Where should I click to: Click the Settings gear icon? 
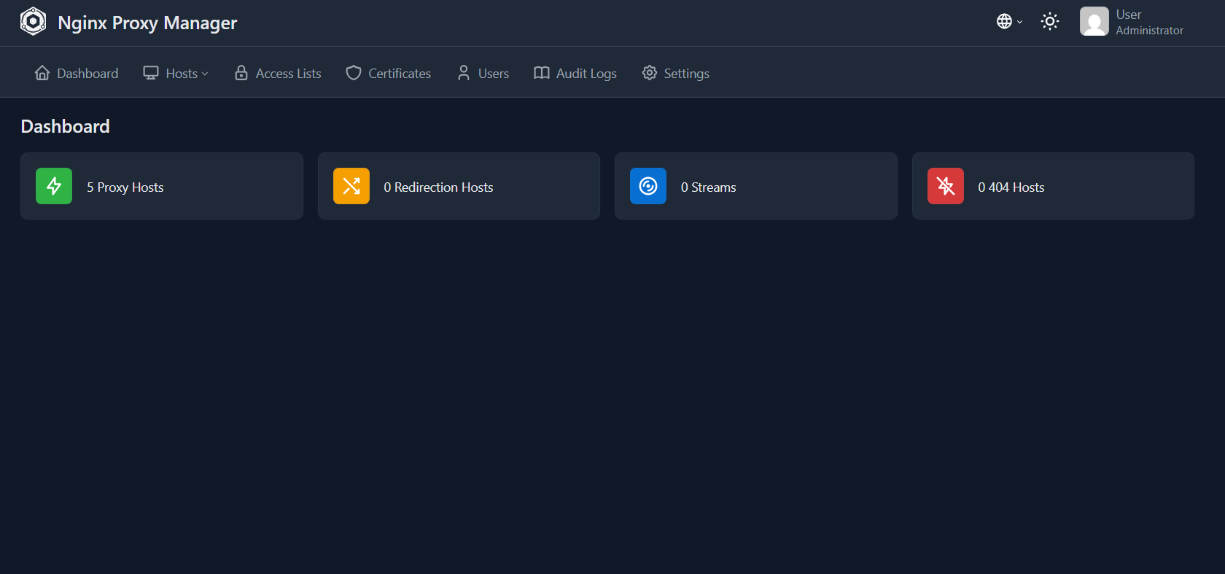point(650,73)
